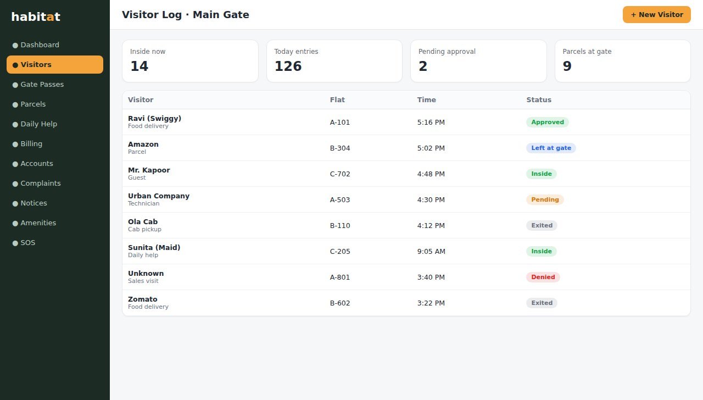The height and width of the screenshot is (400, 703).
Task: Click flat number B-602
Action: pos(340,303)
